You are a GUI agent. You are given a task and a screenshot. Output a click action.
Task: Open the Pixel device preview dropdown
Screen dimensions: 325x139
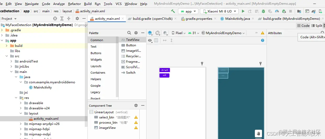179,33
